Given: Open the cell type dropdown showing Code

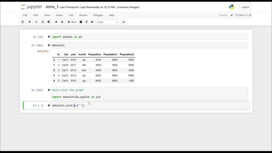Looking at the screenshot, I should [108, 22].
